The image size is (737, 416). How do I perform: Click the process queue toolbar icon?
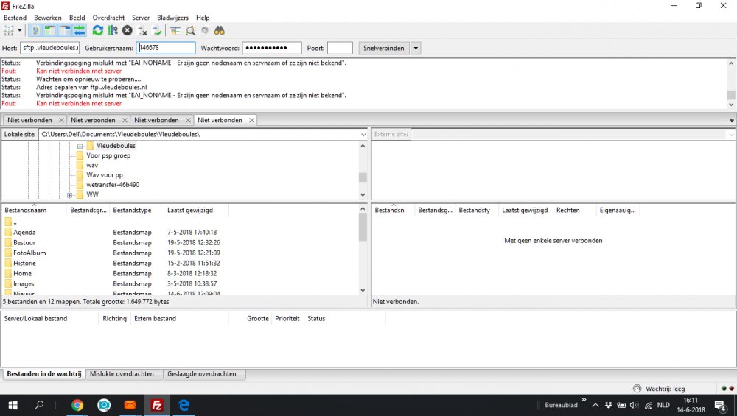coord(112,30)
